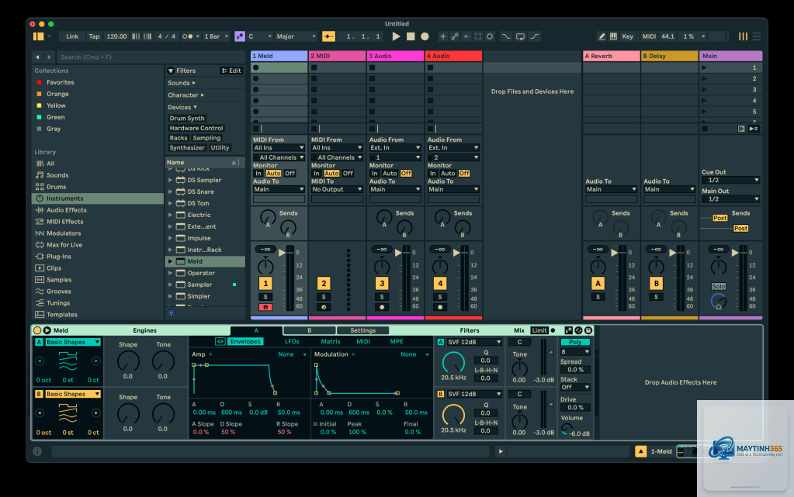Click the Back to Arrangement icon in Main track

click(740, 129)
